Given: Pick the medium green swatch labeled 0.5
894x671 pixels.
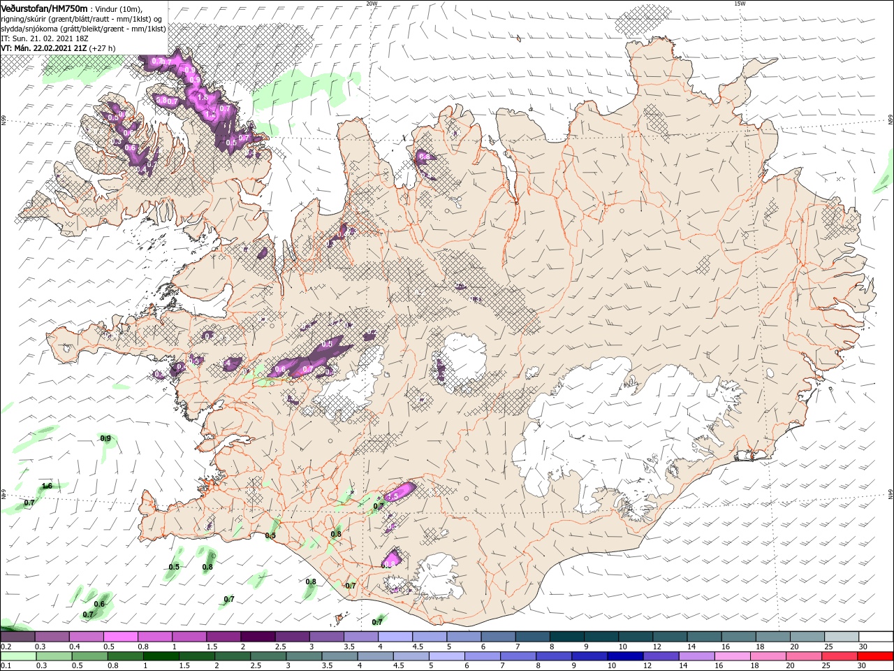Looking at the screenshot, I should (89, 656).
